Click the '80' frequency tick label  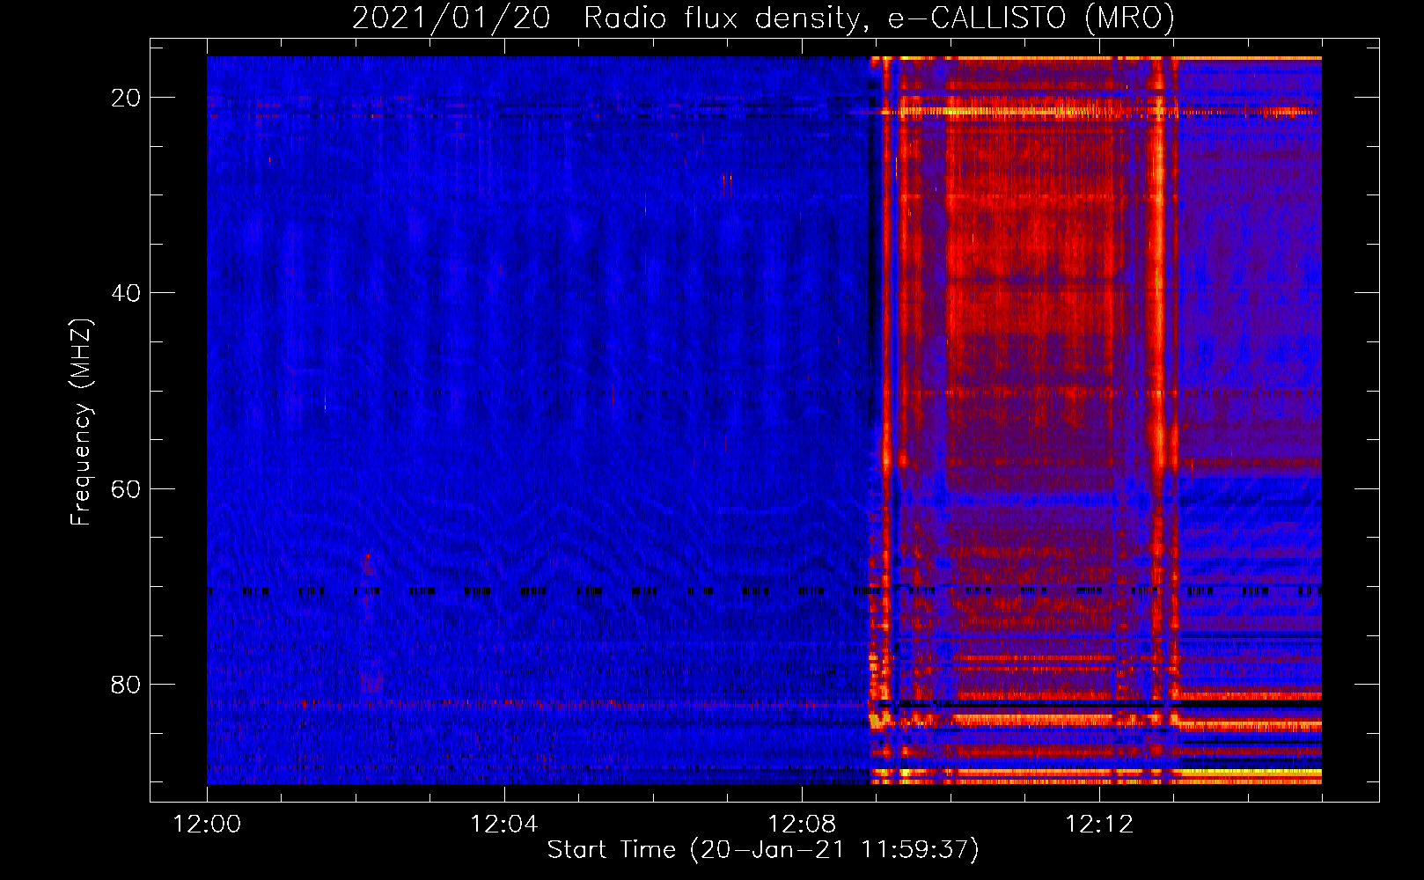click(x=126, y=684)
